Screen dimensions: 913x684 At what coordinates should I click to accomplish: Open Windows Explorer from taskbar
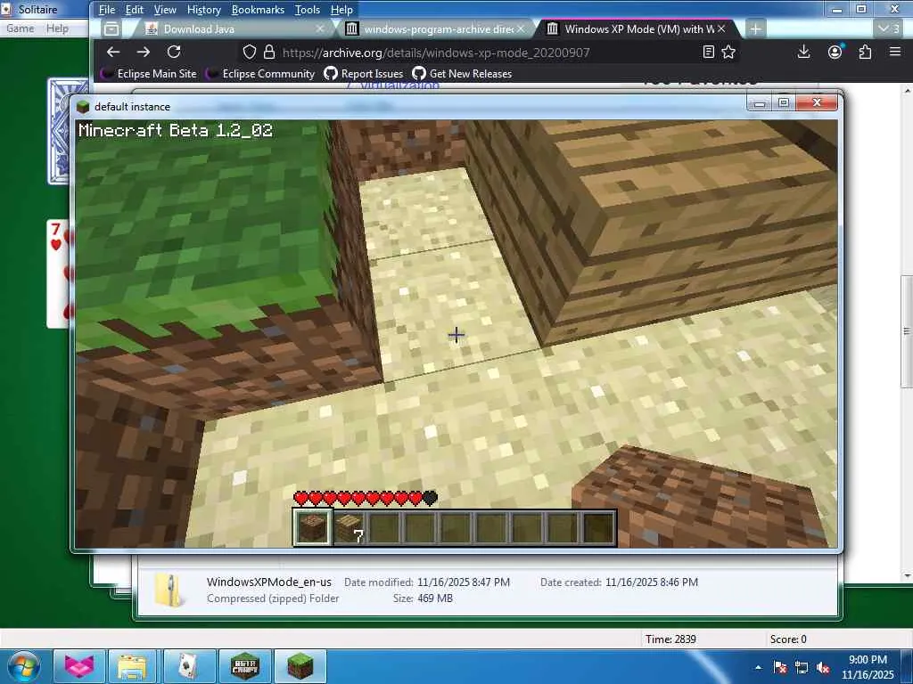click(133, 666)
